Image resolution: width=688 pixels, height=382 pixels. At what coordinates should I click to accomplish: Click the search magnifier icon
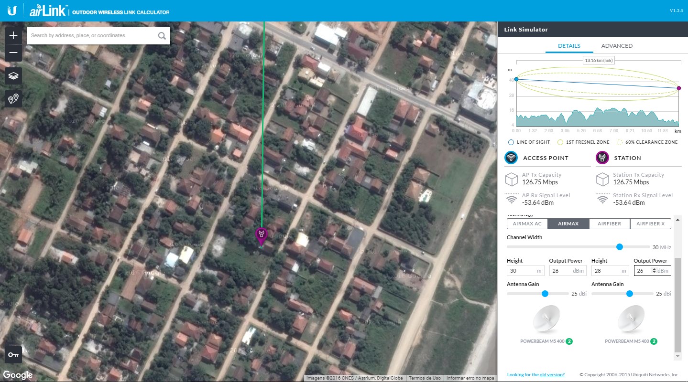click(162, 35)
